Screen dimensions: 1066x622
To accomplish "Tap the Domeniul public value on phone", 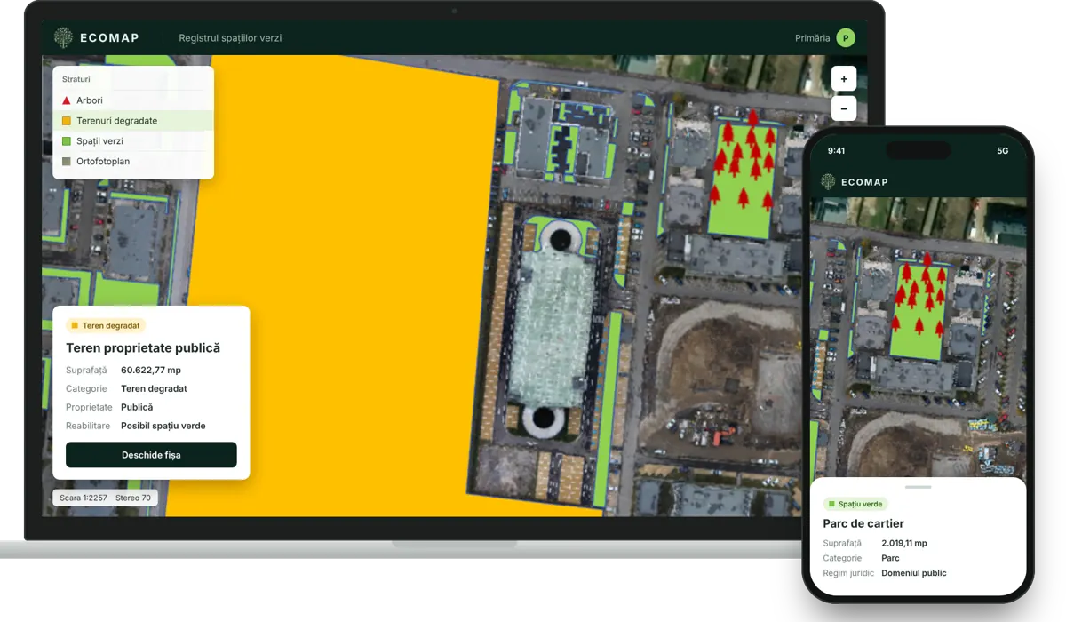I will coord(914,573).
